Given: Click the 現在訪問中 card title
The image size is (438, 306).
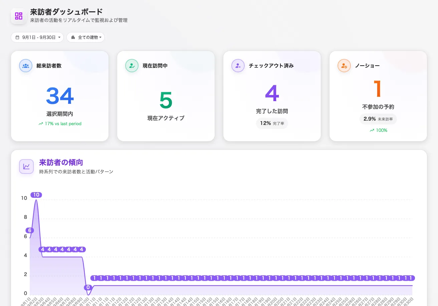Looking at the screenshot, I should [155, 66].
